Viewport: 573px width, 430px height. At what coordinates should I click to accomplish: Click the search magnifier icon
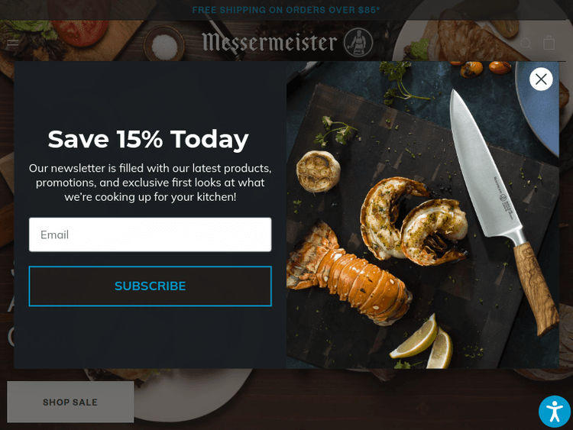(526, 43)
